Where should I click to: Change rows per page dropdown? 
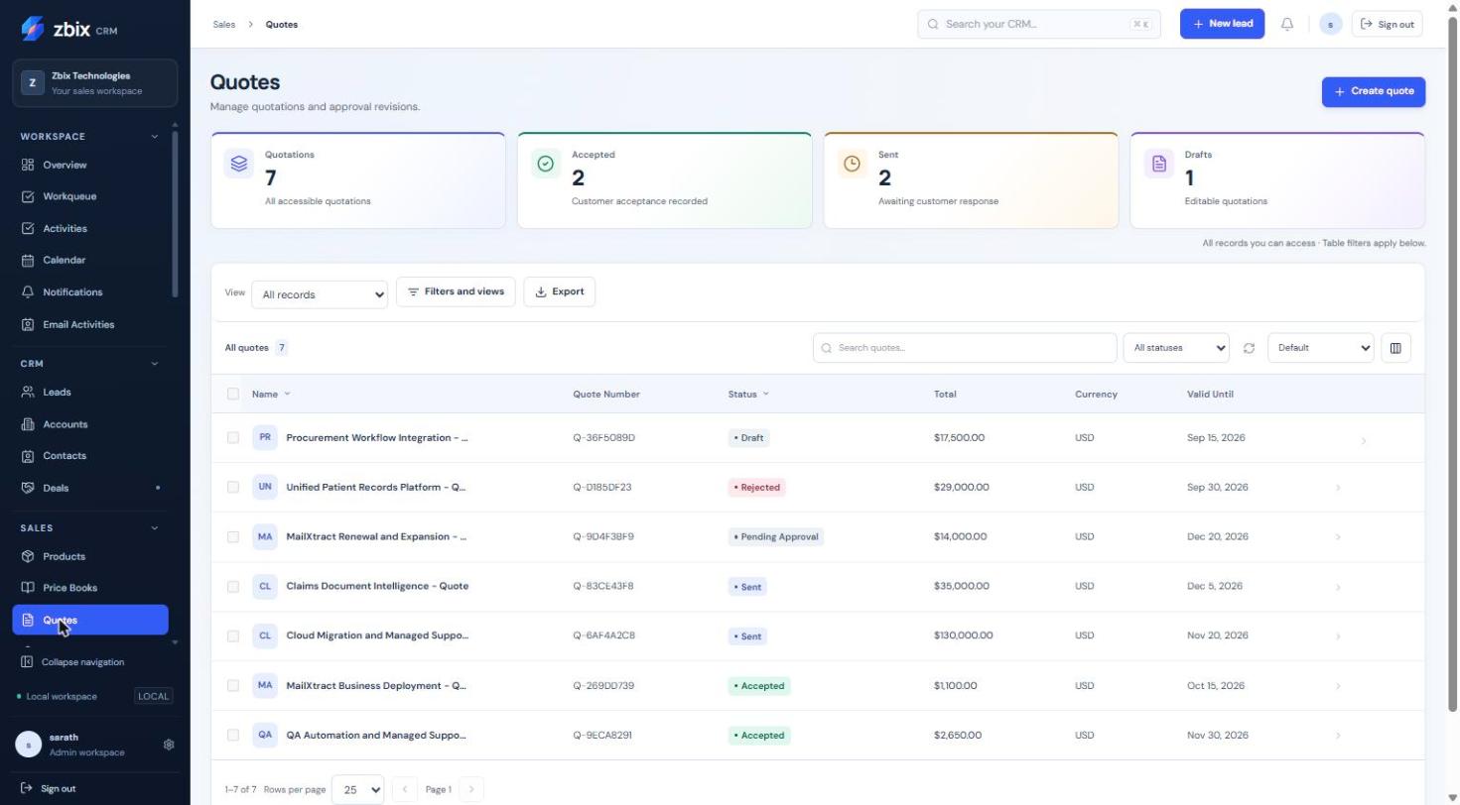[x=357, y=790]
